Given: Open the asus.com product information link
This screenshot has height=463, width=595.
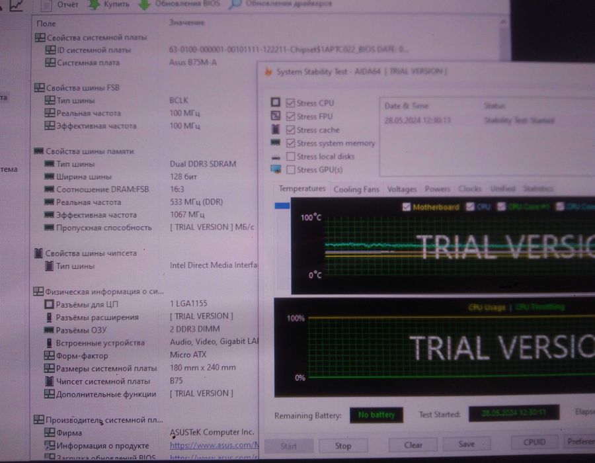Looking at the screenshot, I should 214,444.
